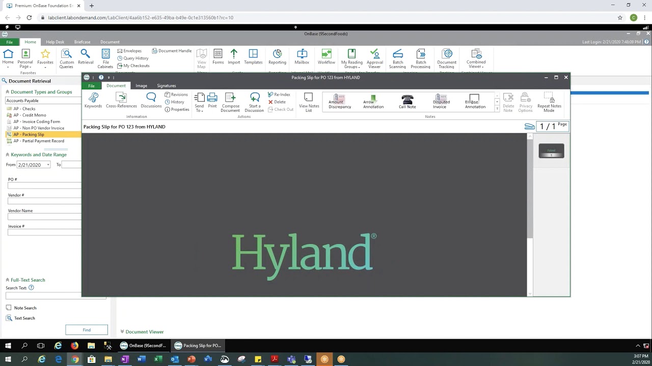This screenshot has height=366, width=652.
Task: Switch to the Image tab in viewer
Action: tap(141, 85)
